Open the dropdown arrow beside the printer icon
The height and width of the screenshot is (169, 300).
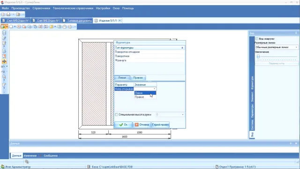pos(13,14)
